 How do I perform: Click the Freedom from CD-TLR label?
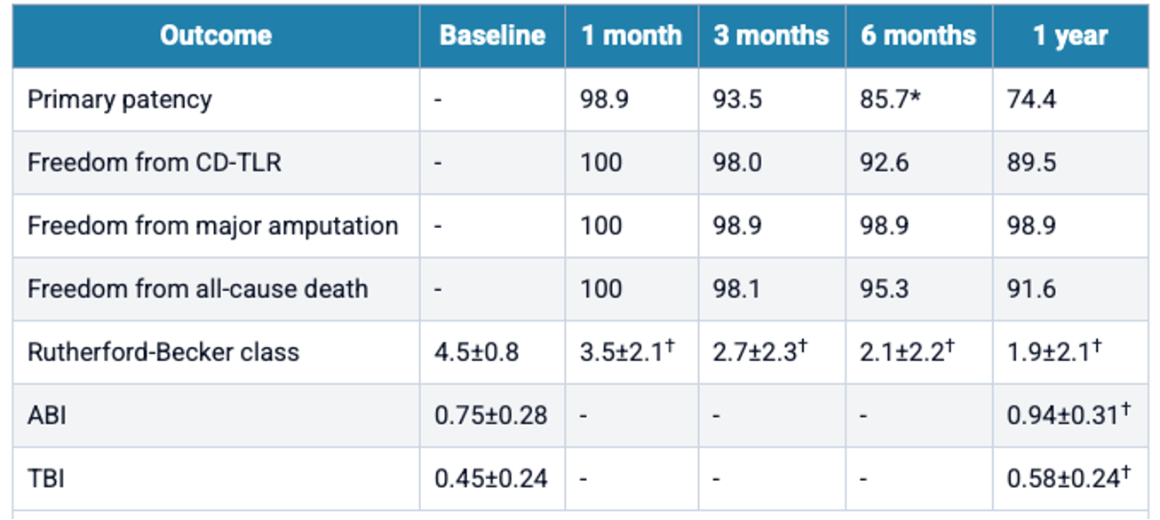(155, 163)
